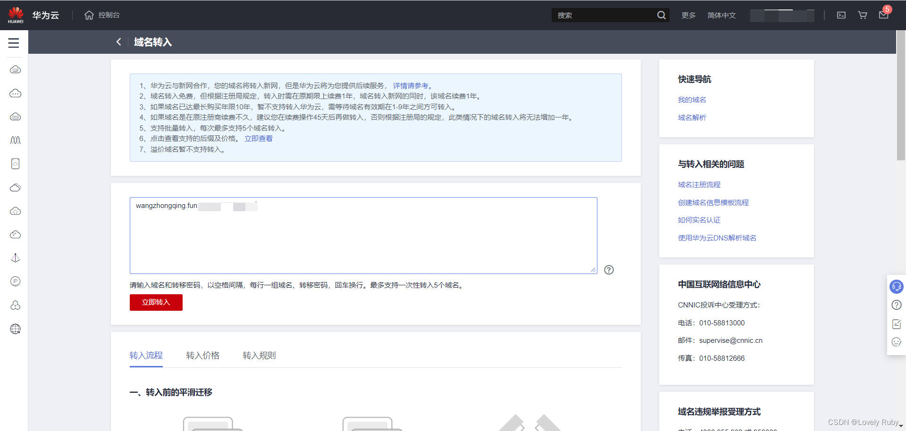The image size is (906, 431).
Task: Open the shopping cart icon
Action: click(x=863, y=15)
